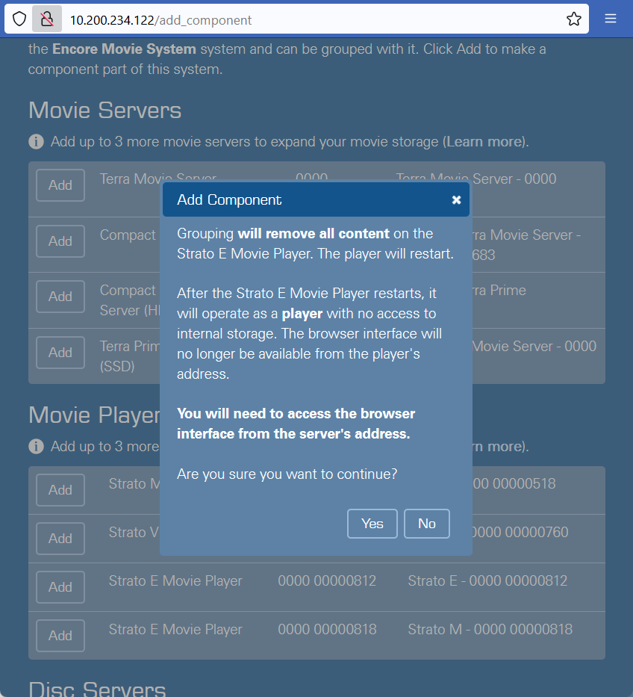The width and height of the screenshot is (633, 697).
Task: Add the Terra Prime (SSD) server
Action: (60, 353)
